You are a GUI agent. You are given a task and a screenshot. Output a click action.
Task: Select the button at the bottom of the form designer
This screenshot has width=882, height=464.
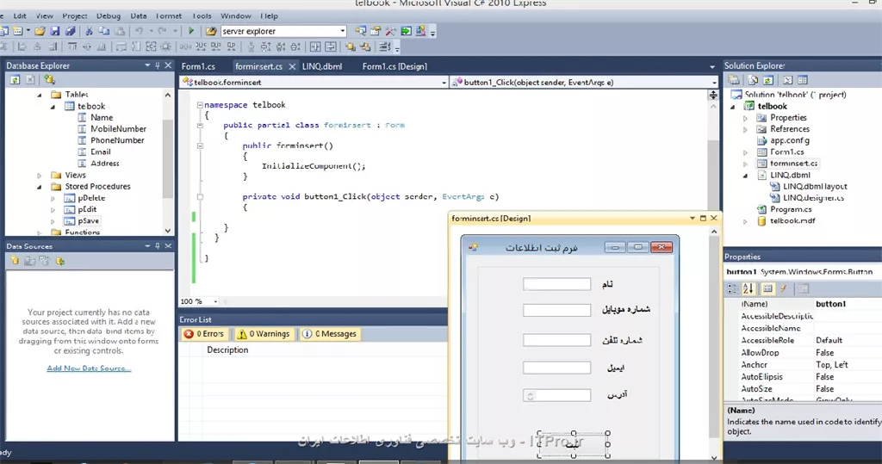(573, 444)
